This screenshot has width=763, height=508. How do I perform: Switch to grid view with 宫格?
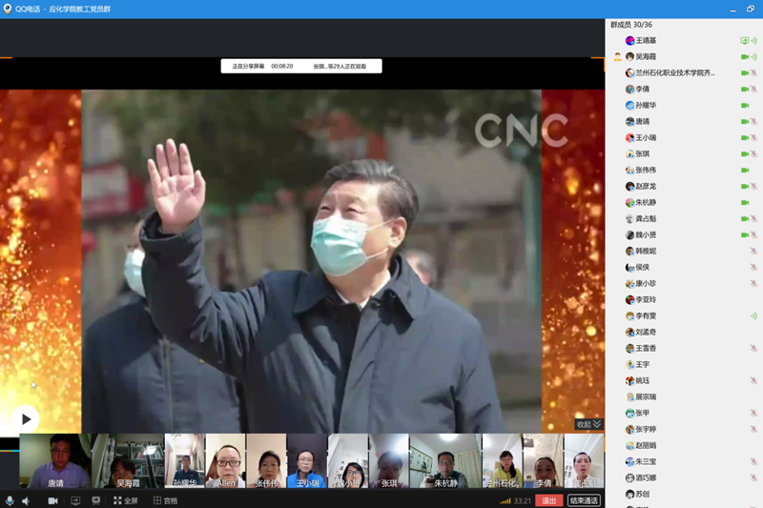166,500
